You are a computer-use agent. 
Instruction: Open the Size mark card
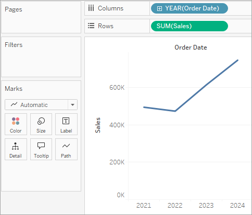[41, 124]
